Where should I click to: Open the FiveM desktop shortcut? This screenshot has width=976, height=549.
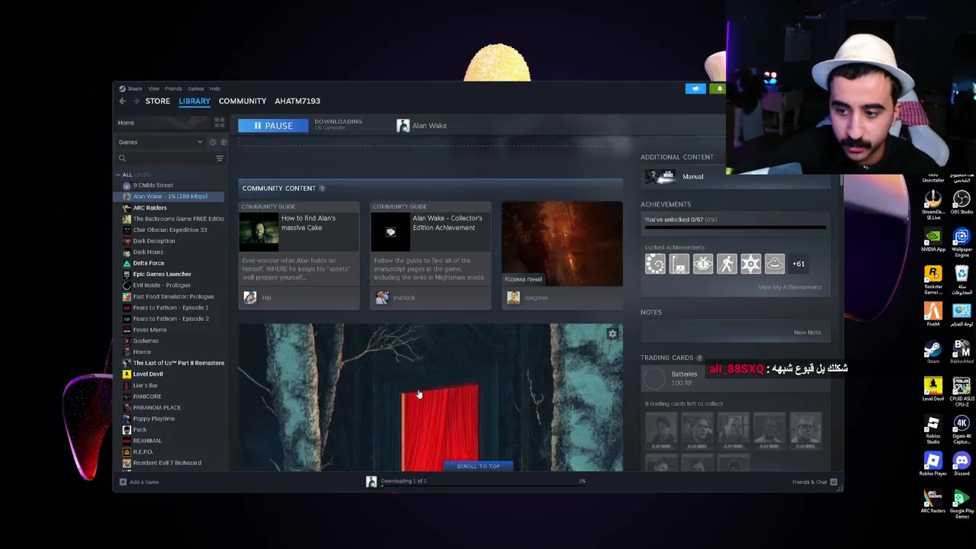pyautogui.click(x=933, y=314)
